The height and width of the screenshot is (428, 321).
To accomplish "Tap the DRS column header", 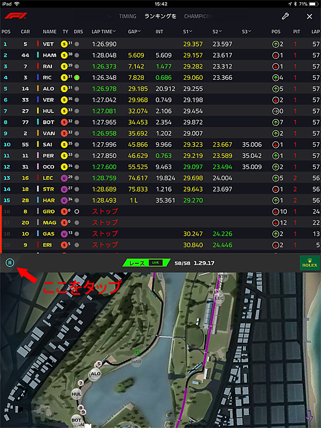I will pyautogui.click(x=78, y=32).
